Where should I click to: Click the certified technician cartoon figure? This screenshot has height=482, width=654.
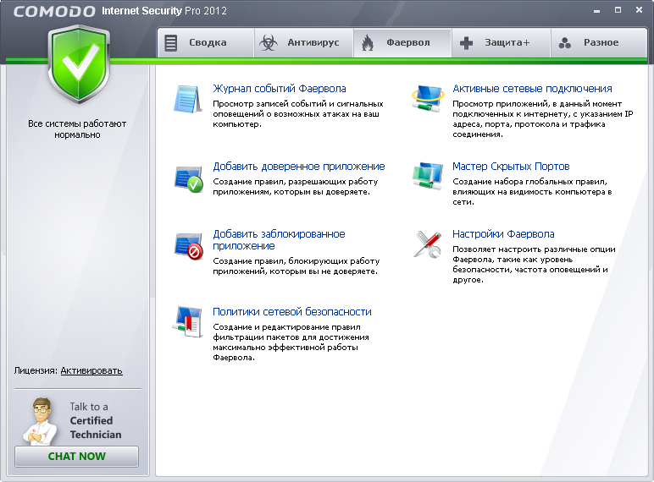[40, 421]
